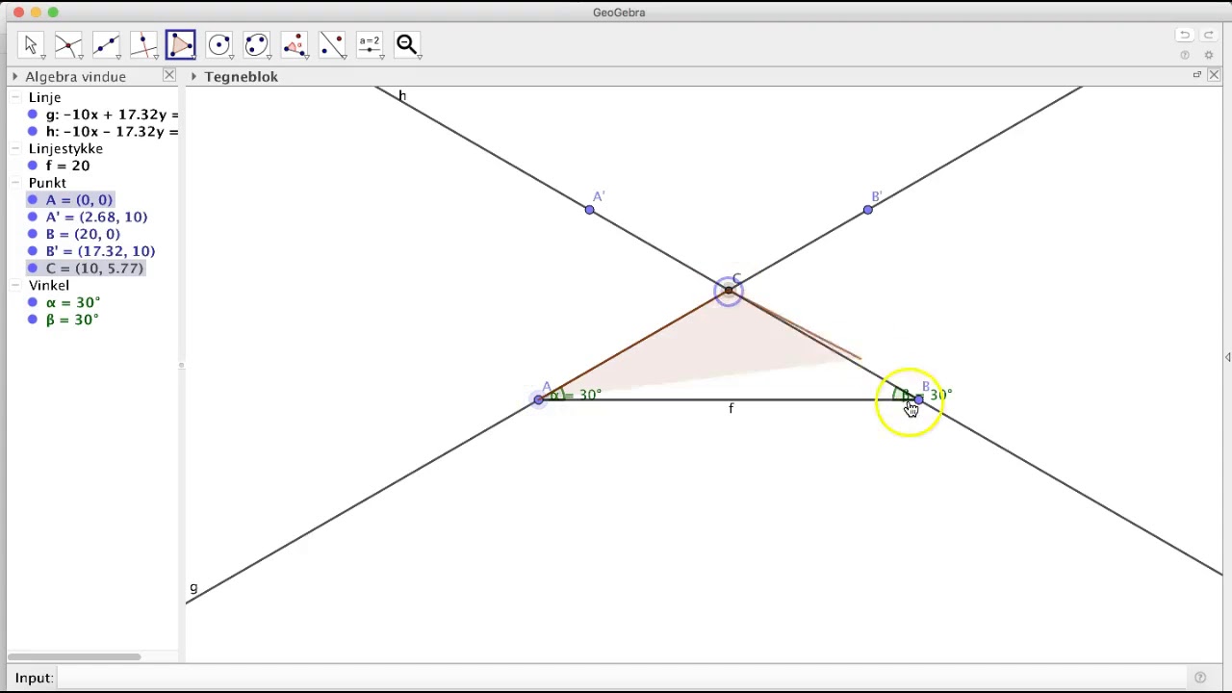Collapse the Punkt category

[x=15, y=183]
